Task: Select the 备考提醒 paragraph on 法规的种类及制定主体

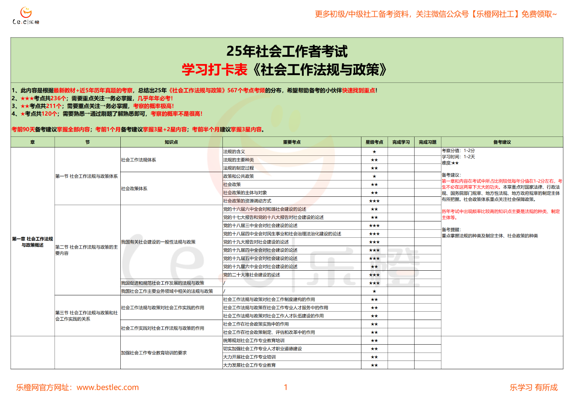Action: pos(490,233)
